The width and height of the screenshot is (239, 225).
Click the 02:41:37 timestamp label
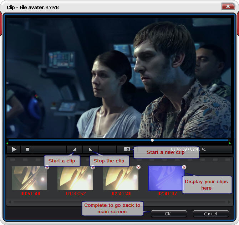167,194
